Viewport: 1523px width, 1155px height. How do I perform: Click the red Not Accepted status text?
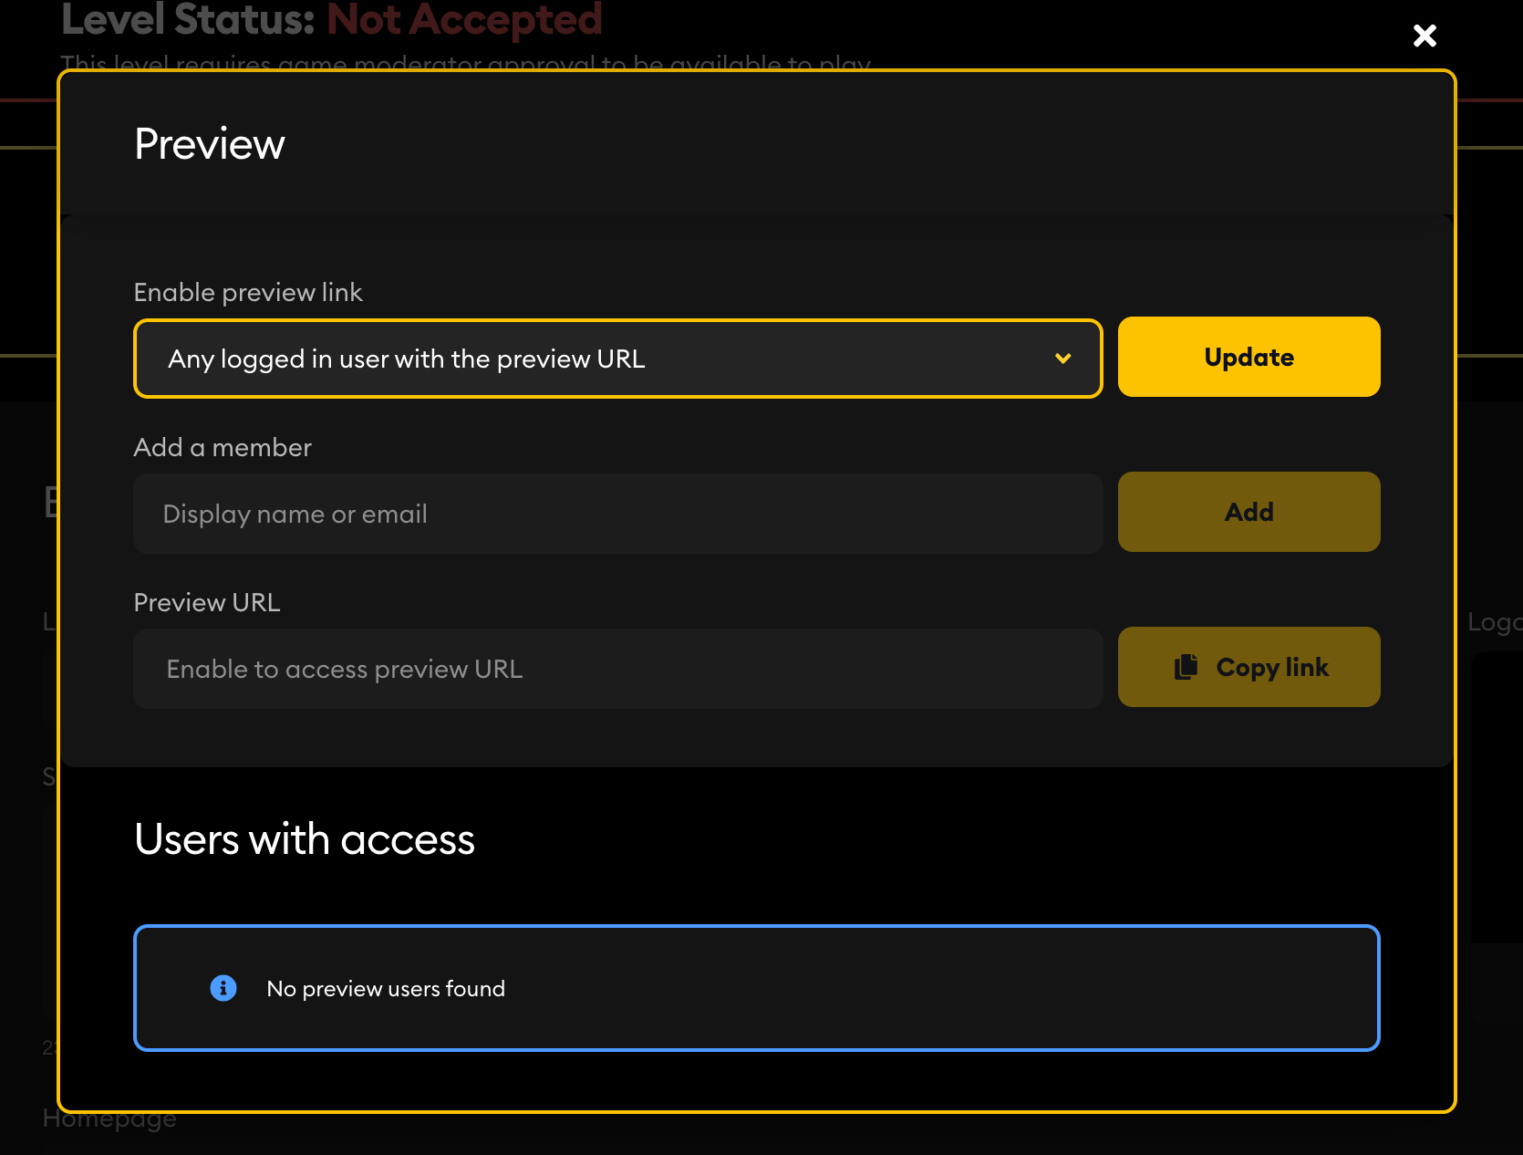point(464,20)
